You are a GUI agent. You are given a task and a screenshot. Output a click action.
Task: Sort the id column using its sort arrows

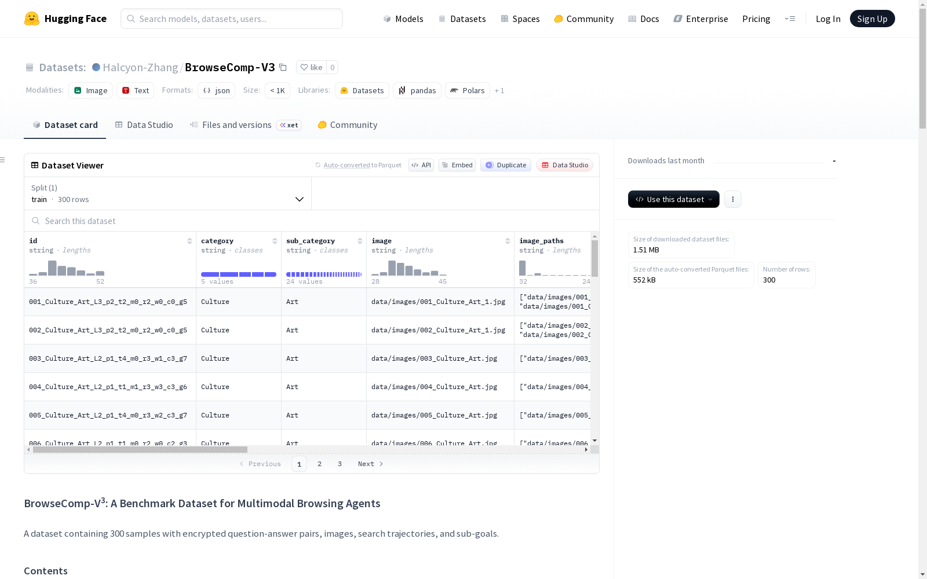click(x=189, y=241)
